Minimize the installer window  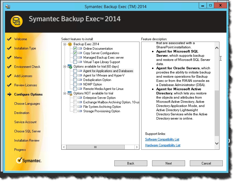(203, 6)
